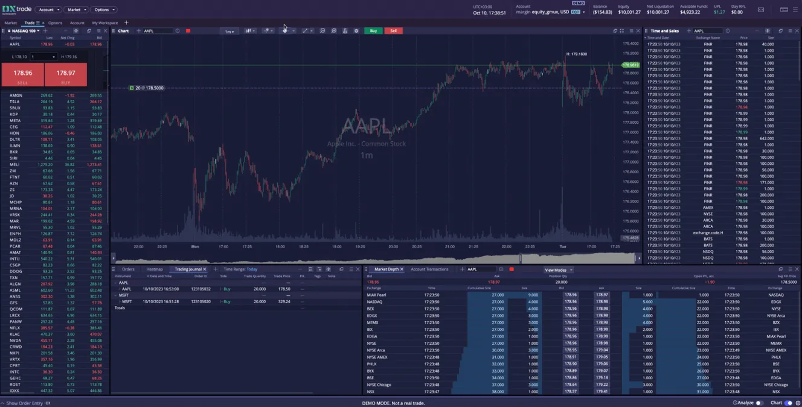The width and height of the screenshot is (802, 407).
Task: Open the Chart panel hamburger menu
Action: pyautogui.click(x=631, y=31)
